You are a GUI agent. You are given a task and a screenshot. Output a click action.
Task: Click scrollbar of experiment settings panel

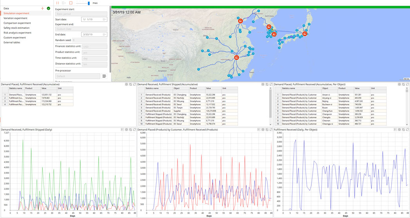[x=110, y=39]
